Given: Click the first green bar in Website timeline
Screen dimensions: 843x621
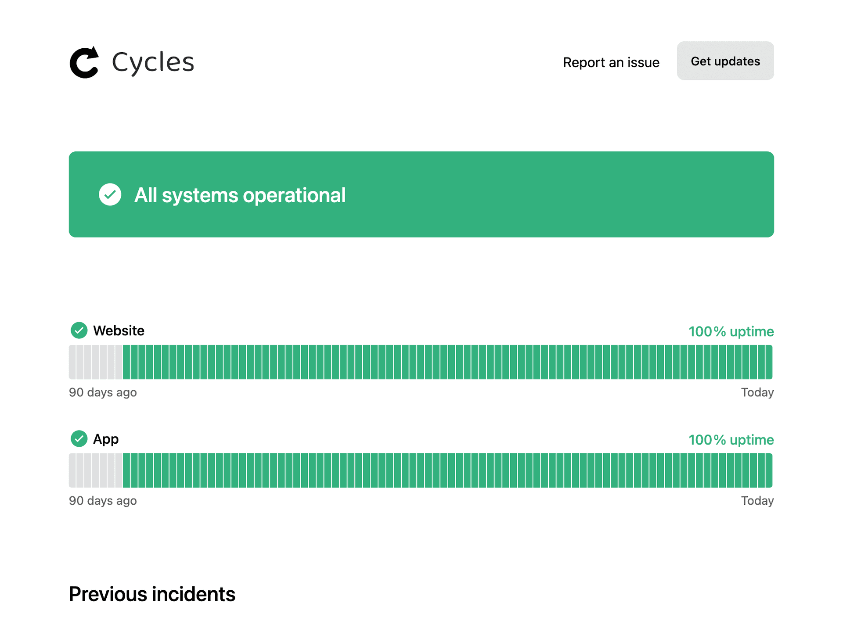Looking at the screenshot, I should (126, 362).
